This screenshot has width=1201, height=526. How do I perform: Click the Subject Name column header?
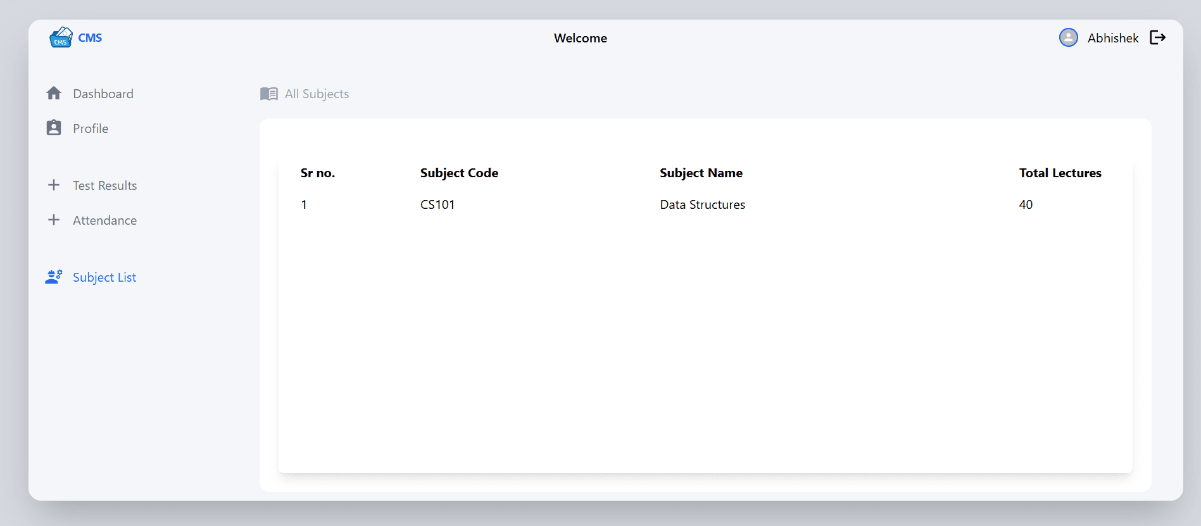[701, 173]
